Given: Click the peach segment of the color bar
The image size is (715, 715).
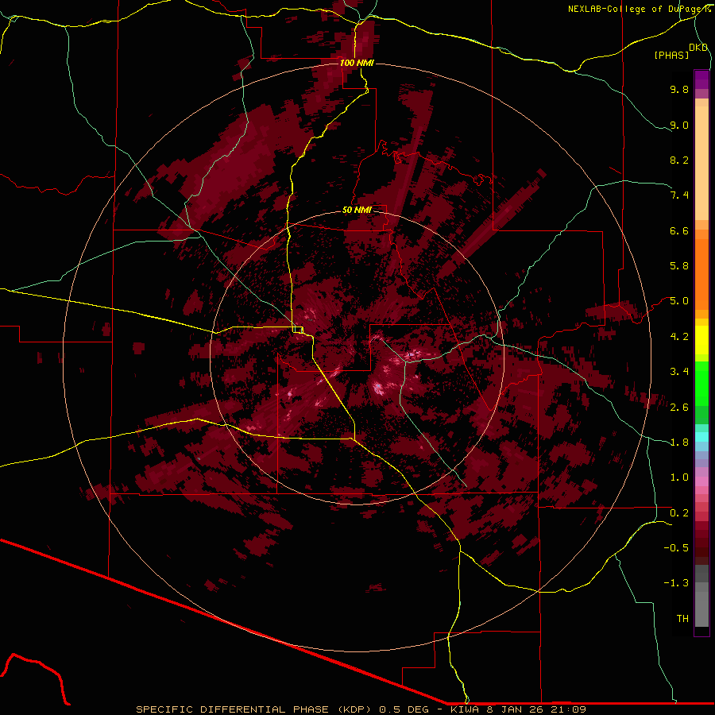Looking at the screenshot, I should pyautogui.click(x=701, y=162).
